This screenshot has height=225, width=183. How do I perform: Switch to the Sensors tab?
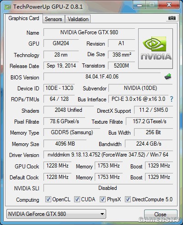(x=54, y=19)
